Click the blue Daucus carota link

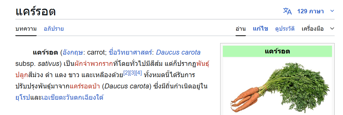[x=178, y=53]
